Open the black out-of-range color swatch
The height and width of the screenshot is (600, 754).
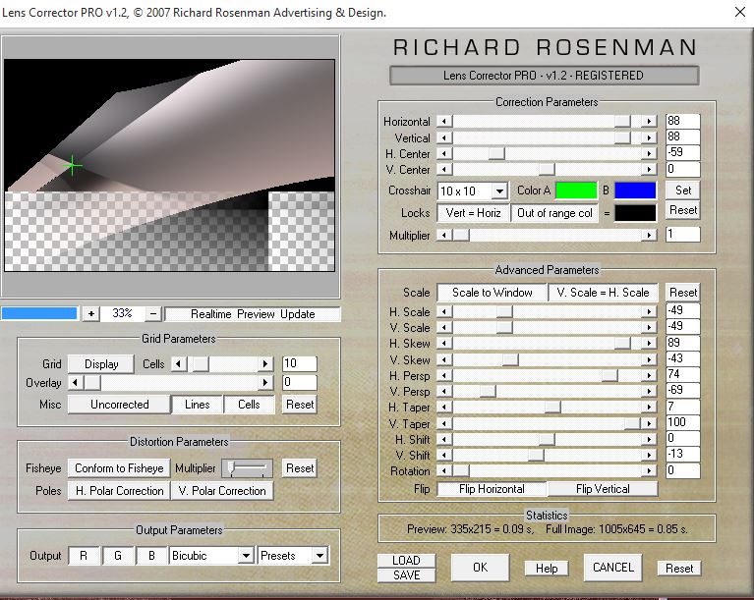[x=635, y=213]
